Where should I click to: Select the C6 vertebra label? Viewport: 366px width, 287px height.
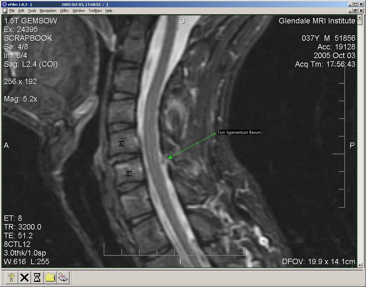(129, 174)
